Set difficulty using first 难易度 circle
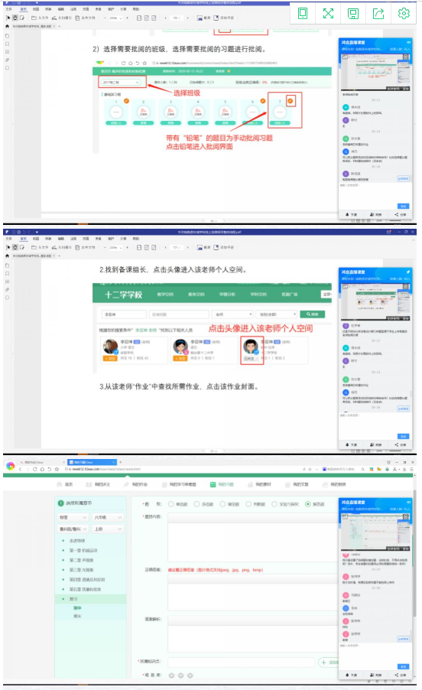This screenshot has height=690, width=422. tap(171, 675)
